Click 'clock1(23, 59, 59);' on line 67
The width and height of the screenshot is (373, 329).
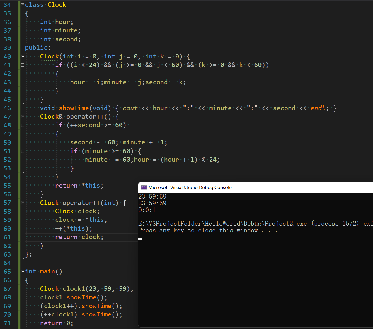(98, 289)
